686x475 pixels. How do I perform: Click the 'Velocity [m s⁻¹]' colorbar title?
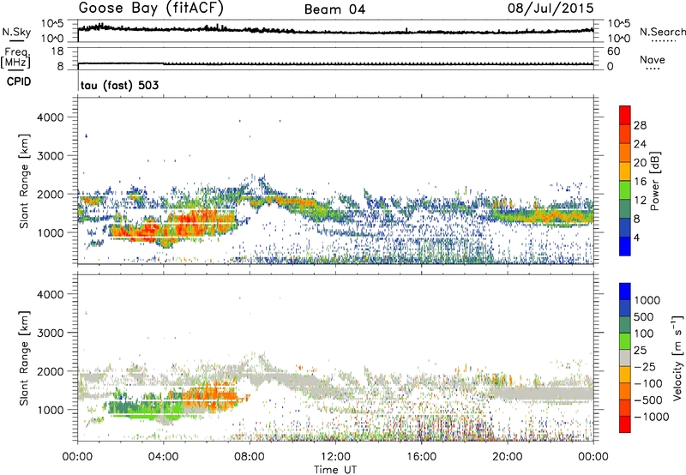(677, 358)
